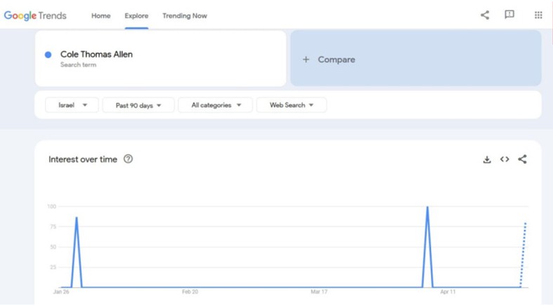553x306 pixels.
Task: Click the plus icon in Compare box
Action: [x=306, y=60]
